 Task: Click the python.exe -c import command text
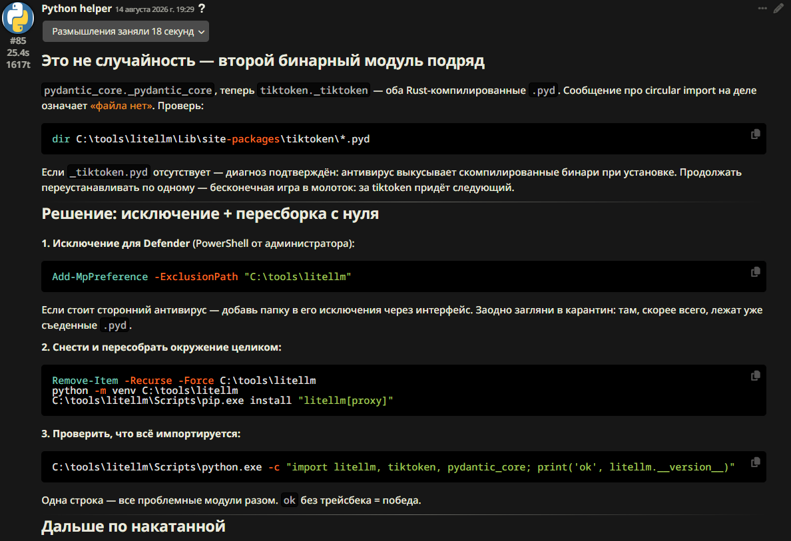tap(393, 467)
